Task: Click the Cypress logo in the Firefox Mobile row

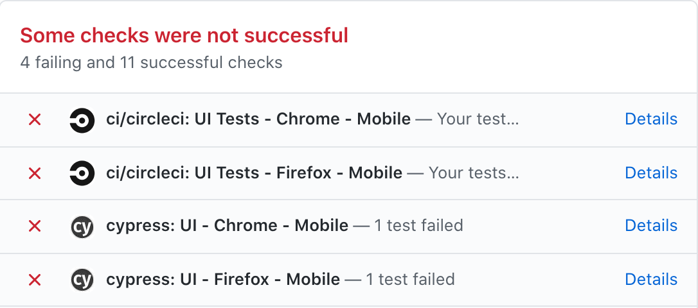Action: (x=82, y=280)
